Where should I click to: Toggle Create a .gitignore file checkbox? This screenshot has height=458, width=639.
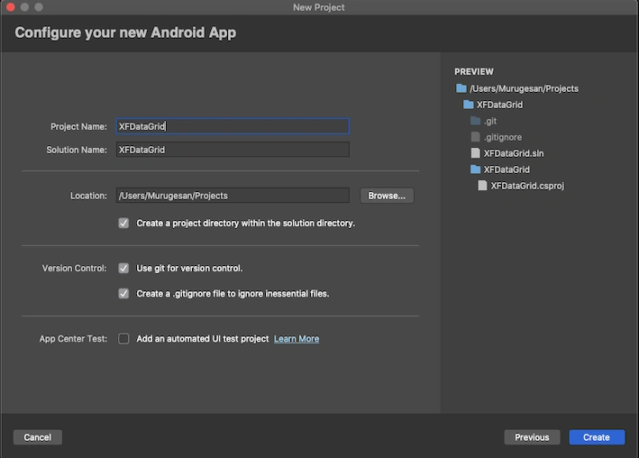(123, 293)
